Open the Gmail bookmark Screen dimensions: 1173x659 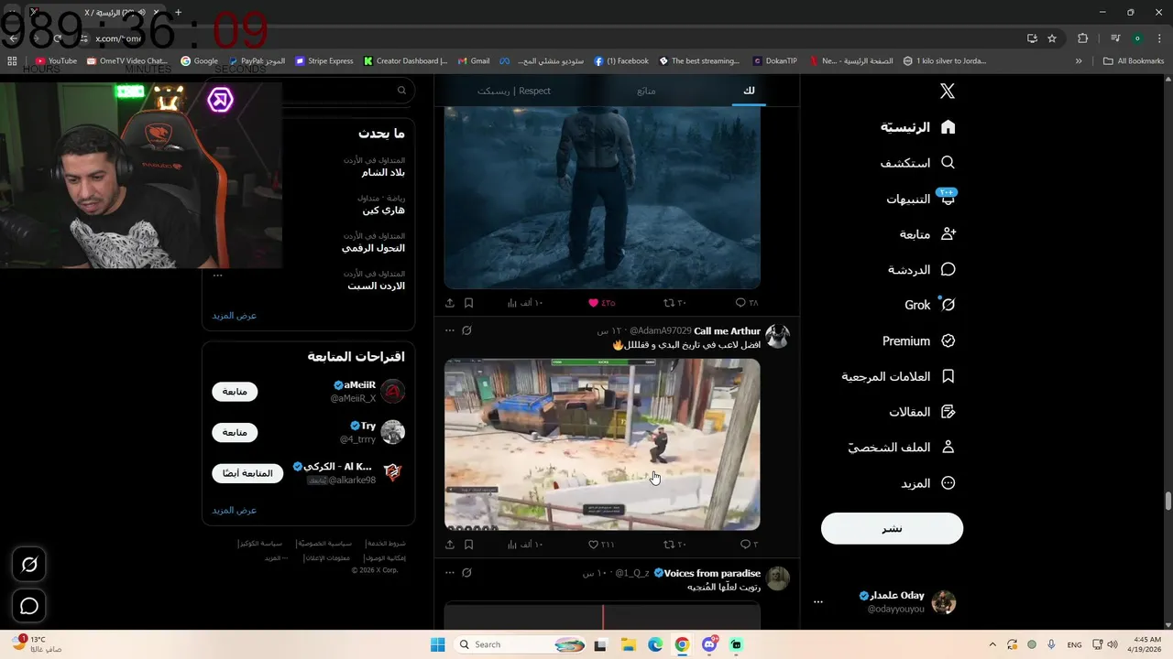pos(474,61)
